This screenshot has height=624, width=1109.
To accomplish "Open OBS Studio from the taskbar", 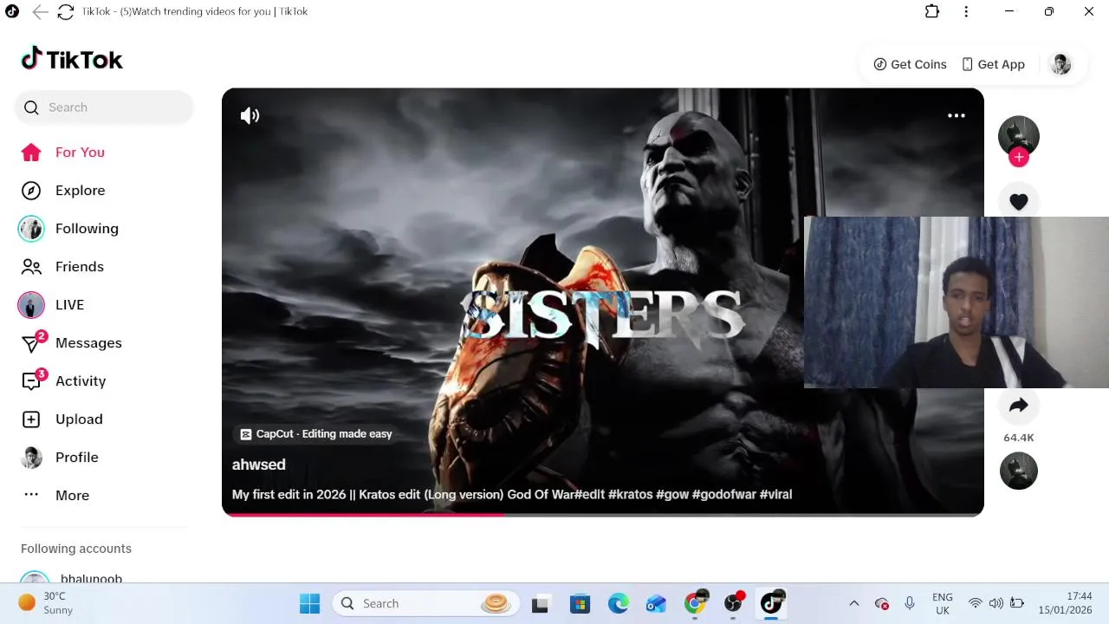I will pyautogui.click(x=734, y=603).
